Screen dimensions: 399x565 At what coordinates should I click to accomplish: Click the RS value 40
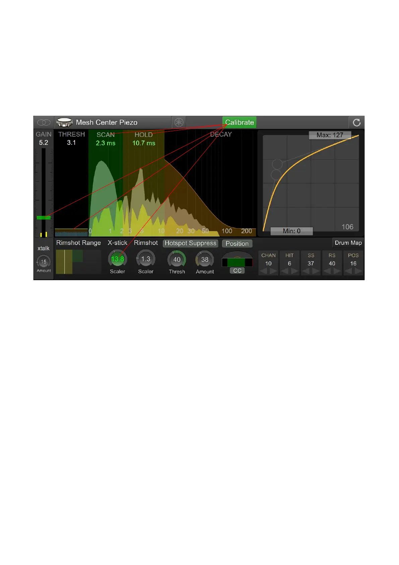(x=332, y=264)
